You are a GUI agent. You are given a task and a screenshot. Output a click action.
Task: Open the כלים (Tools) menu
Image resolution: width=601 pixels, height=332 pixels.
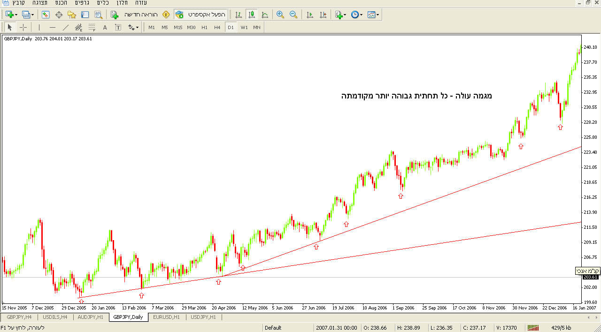pyautogui.click(x=103, y=3)
